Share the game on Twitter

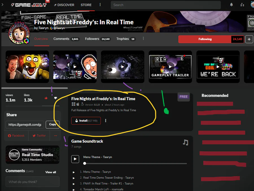point(39,136)
